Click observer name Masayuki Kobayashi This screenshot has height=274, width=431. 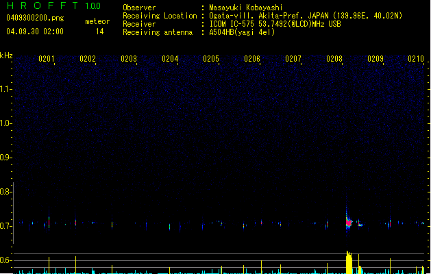pyautogui.click(x=246, y=8)
